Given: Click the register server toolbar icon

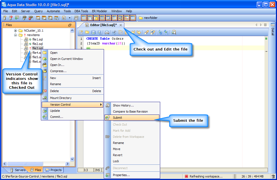Looking at the screenshot, I should point(5,18).
